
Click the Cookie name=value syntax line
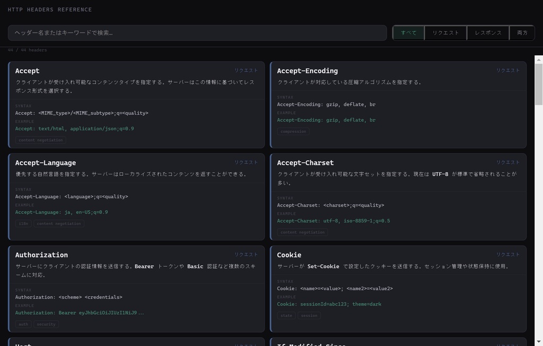point(335,289)
